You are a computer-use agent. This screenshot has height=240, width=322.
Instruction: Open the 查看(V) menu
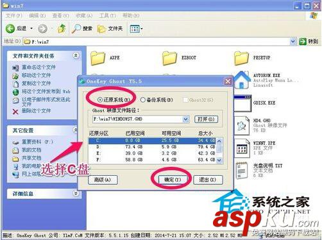tap(61, 15)
